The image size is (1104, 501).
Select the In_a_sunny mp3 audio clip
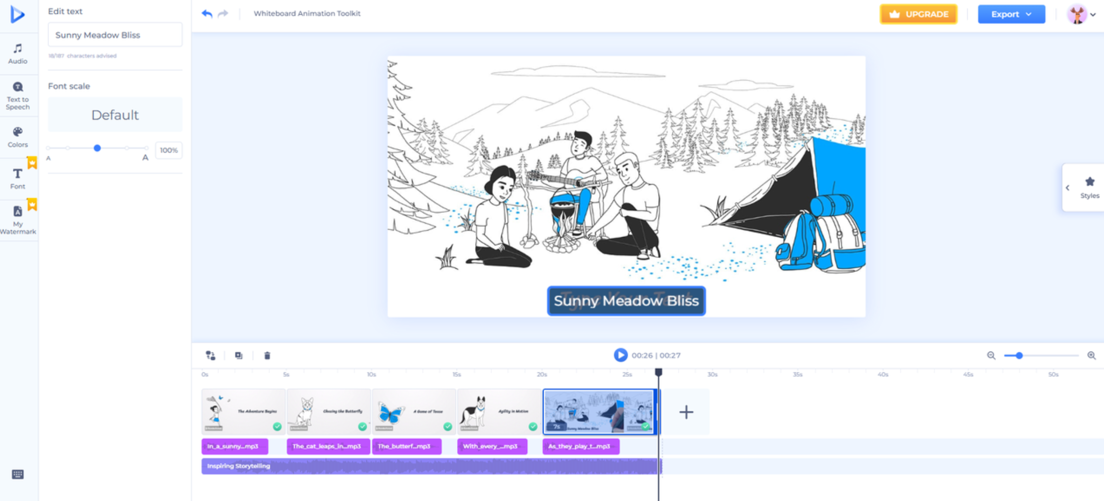click(235, 446)
